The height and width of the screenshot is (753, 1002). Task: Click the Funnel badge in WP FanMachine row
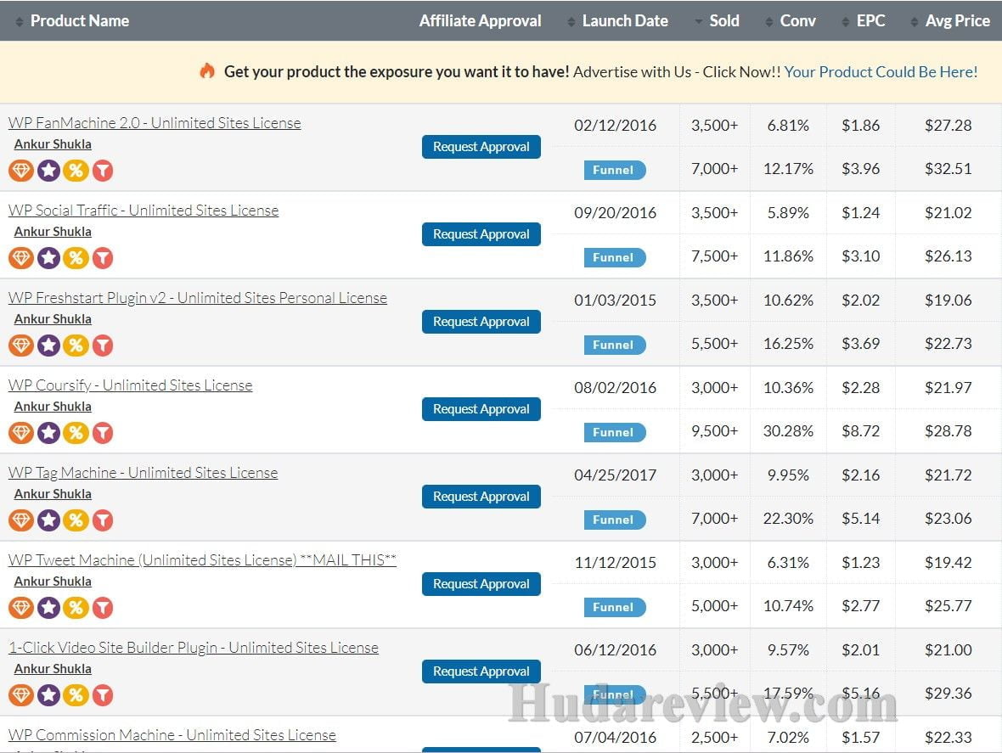615,170
